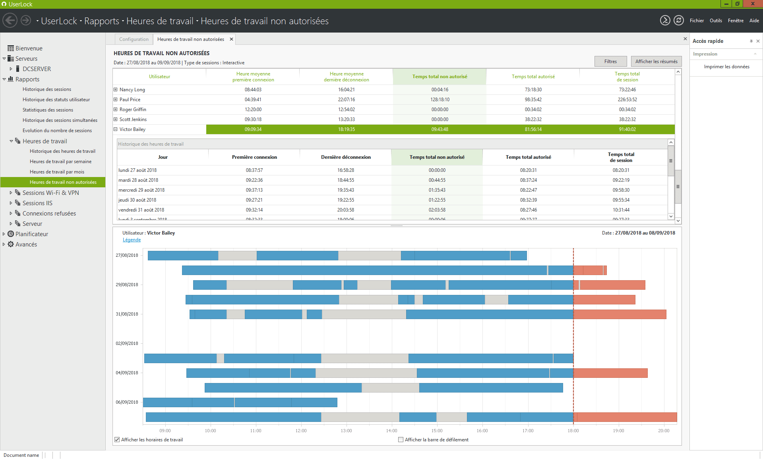Click the Sessions IIS icon
This screenshot has height=460, width=763.
click(x=18, y=203)
